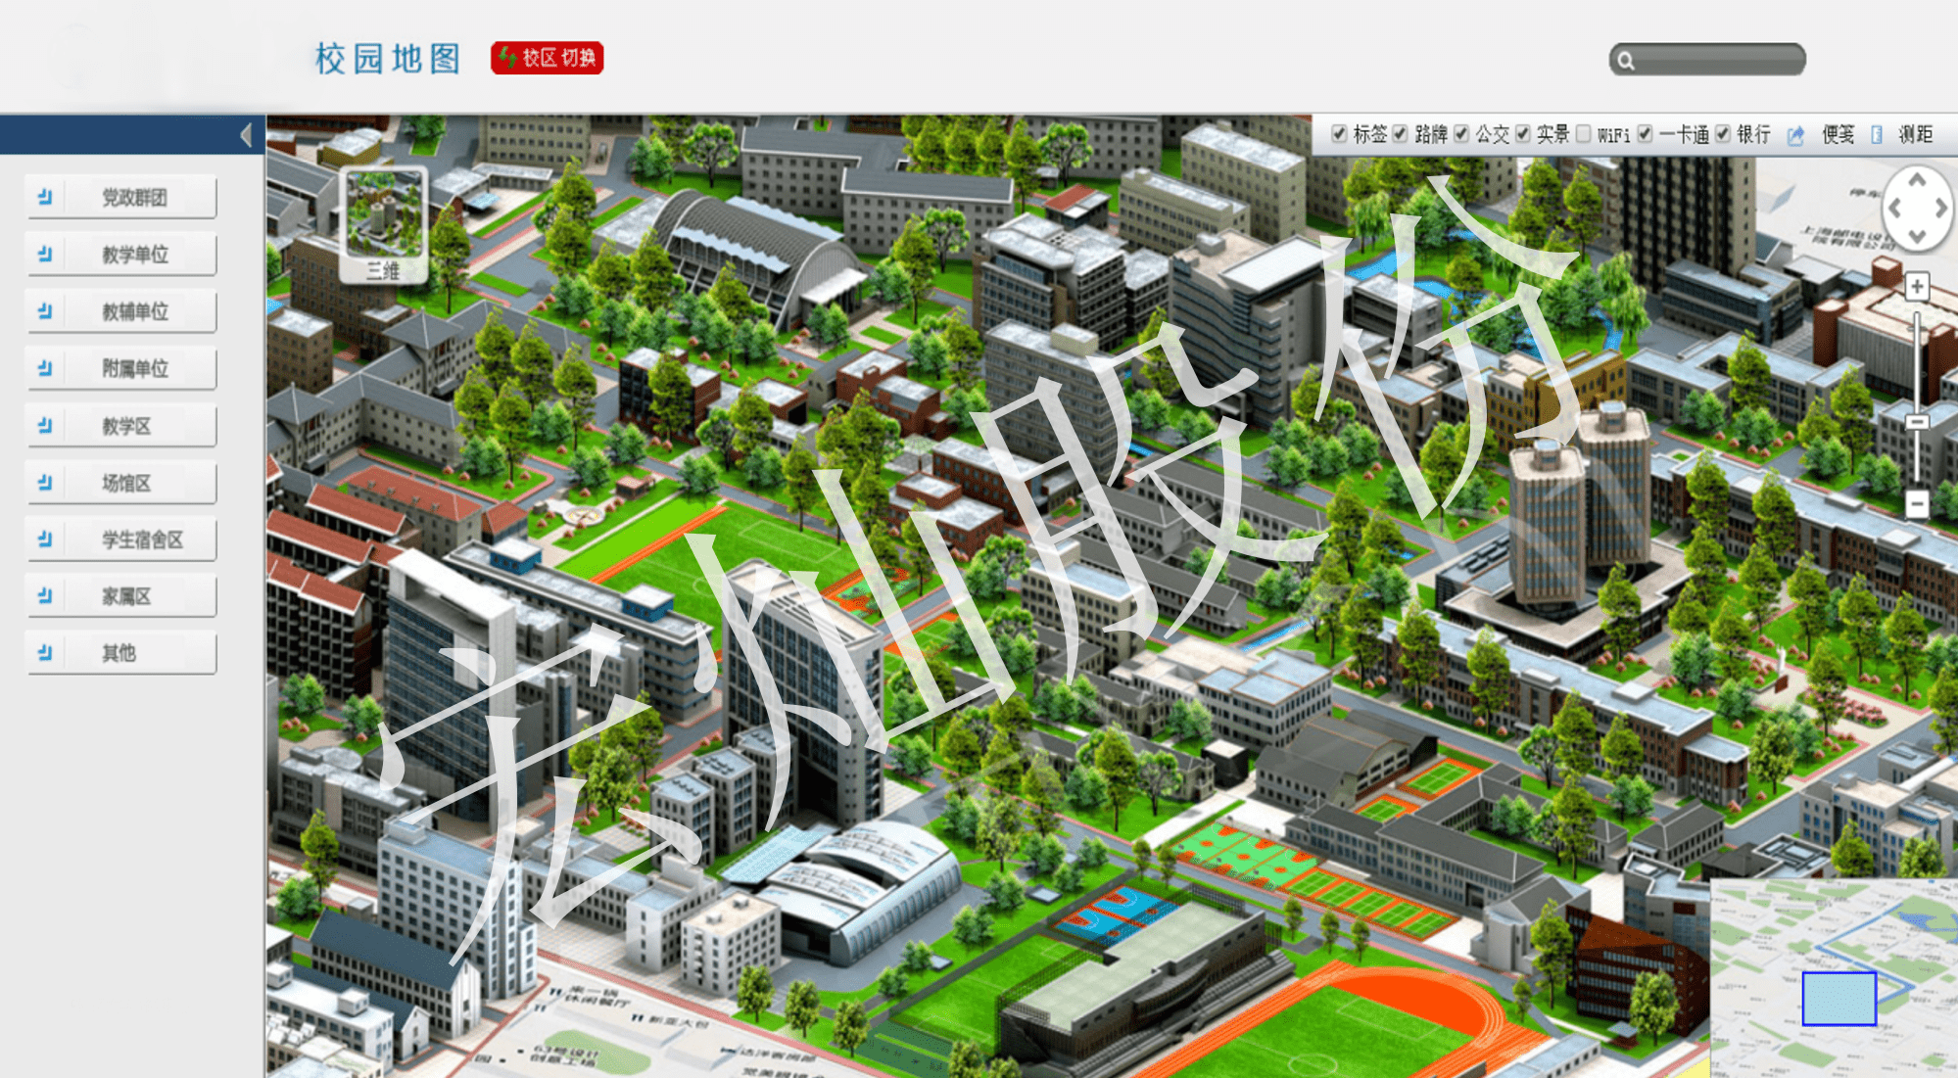Uncheck the 公交 bus checkbox
The height and width of the screenshot is (1078, 1958).
click(x=1461, y=134)
